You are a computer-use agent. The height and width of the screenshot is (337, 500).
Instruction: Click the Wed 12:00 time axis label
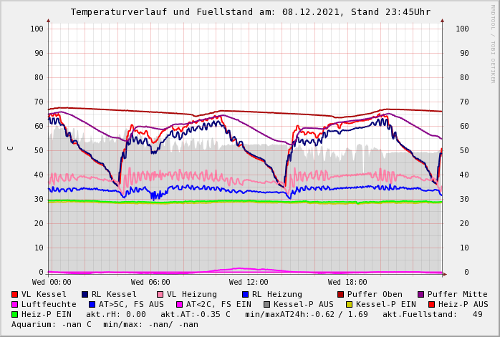[249, 282]
